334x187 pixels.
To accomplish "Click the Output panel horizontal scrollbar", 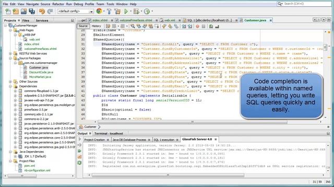I will click(x=168, y=175).
